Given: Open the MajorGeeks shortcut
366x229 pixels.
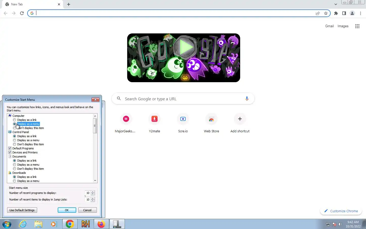Looking at the screenshot, I should pos(126,123).
